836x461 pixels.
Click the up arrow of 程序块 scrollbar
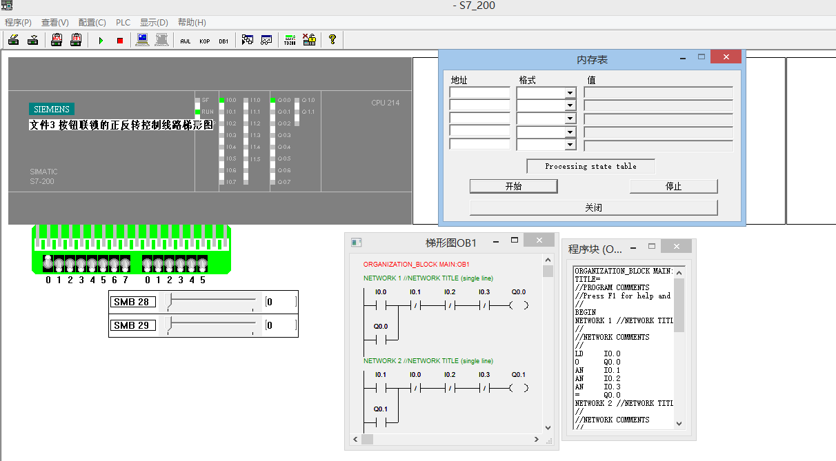pyautogui.click(x=679, y=272)
